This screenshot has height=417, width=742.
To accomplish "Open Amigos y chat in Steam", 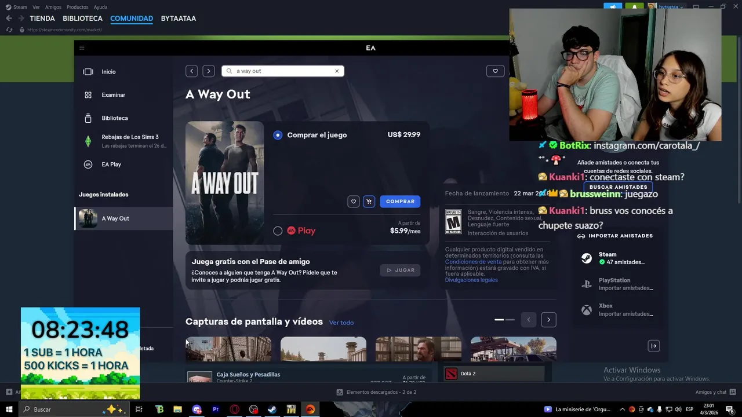I will coord(716,392).
